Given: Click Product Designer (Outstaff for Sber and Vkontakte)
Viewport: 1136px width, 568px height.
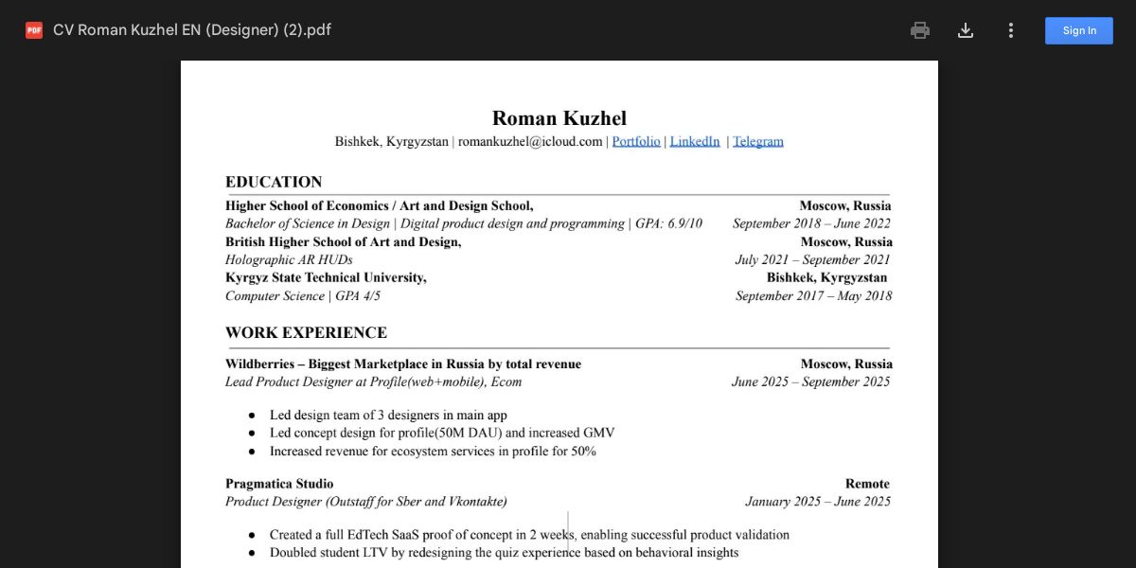Looking at the screenshot, I should (x=366, y=502).
